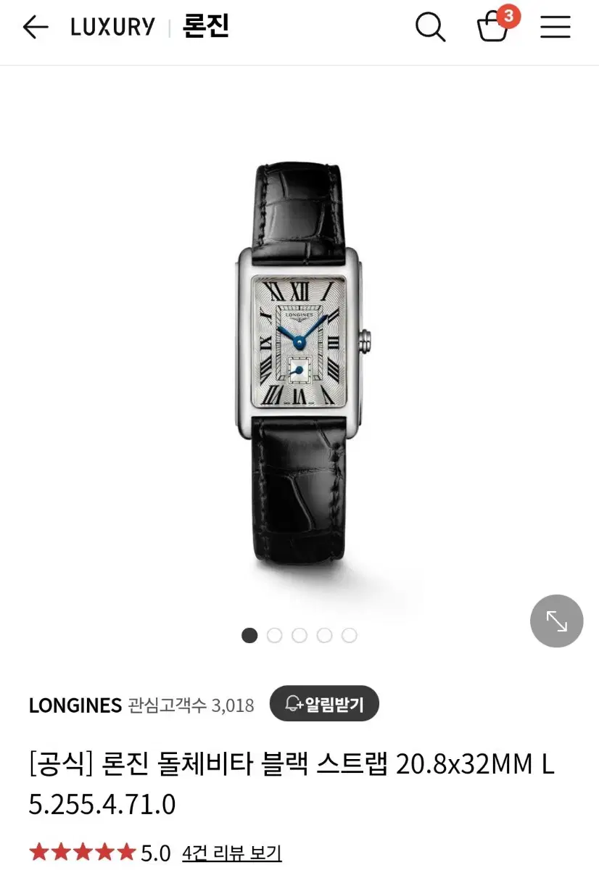Viewport: 599px width, 870px height.
Task: Select the third image indicator dot
Action: point(299,636)
